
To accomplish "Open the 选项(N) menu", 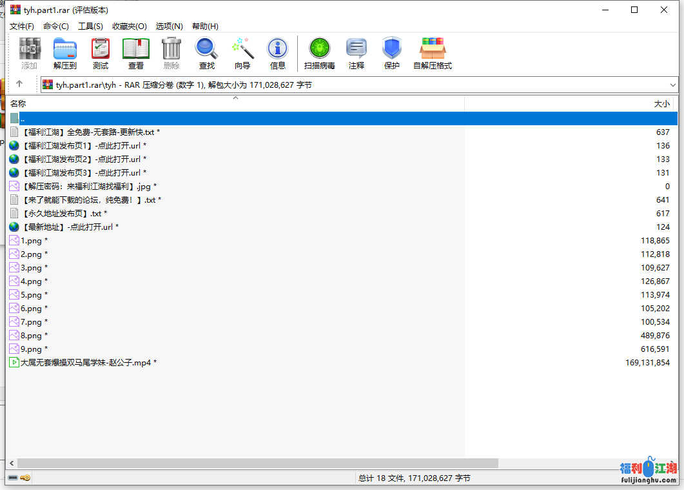I will [169, 26].
